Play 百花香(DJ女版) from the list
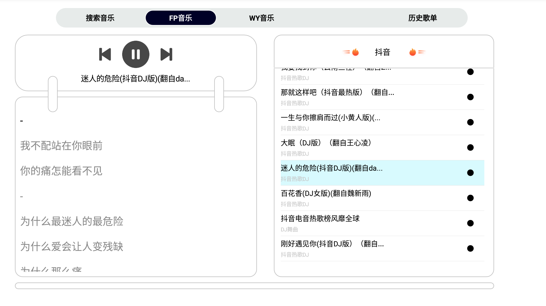 coord(326,194)
